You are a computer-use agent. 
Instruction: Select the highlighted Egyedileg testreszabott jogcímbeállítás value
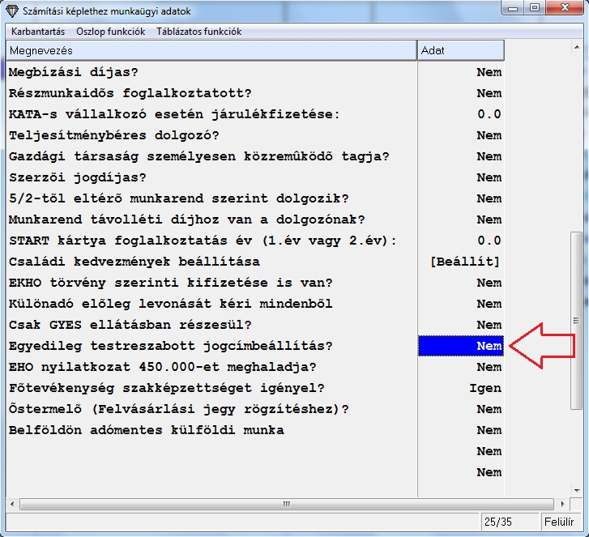(460, 346)
